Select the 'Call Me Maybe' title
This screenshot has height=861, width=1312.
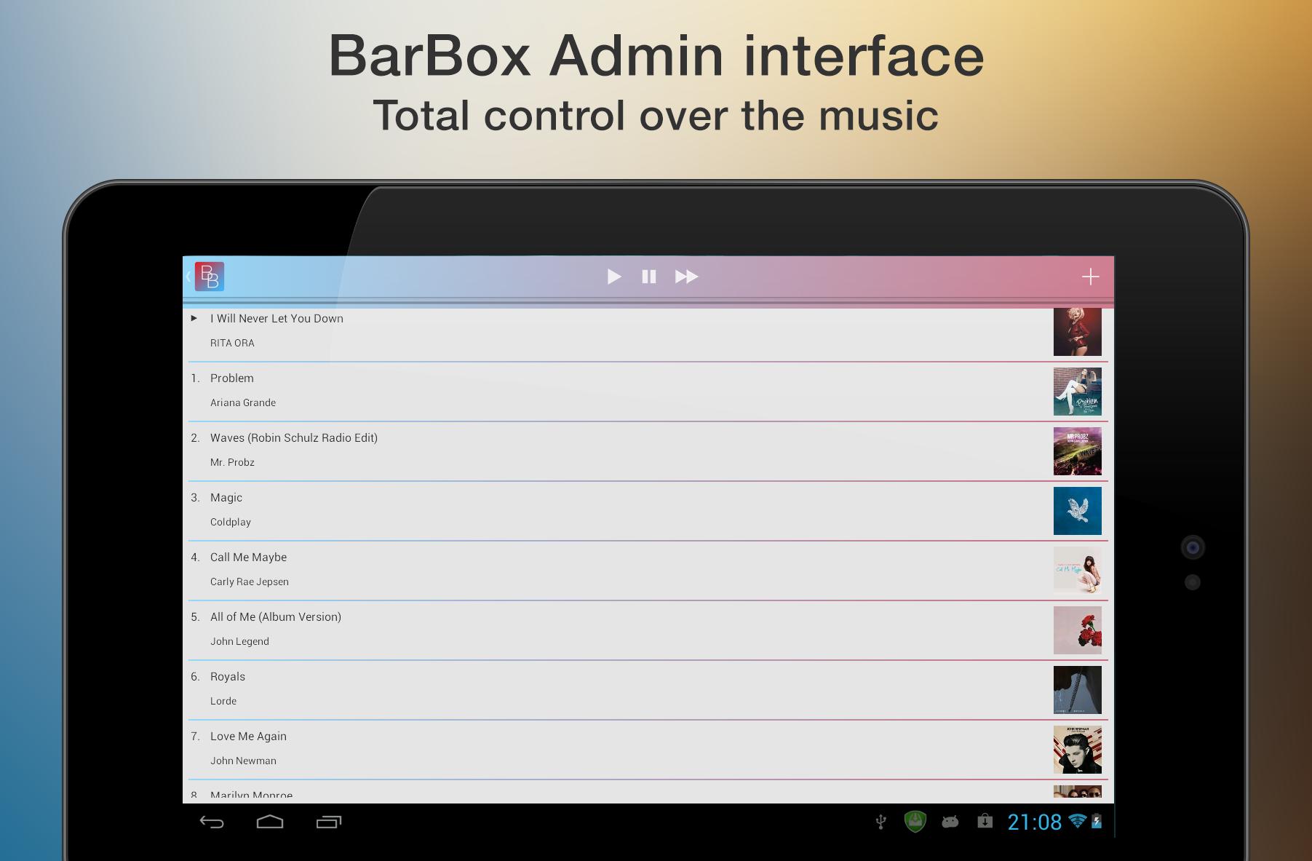[x=248, y=557]
